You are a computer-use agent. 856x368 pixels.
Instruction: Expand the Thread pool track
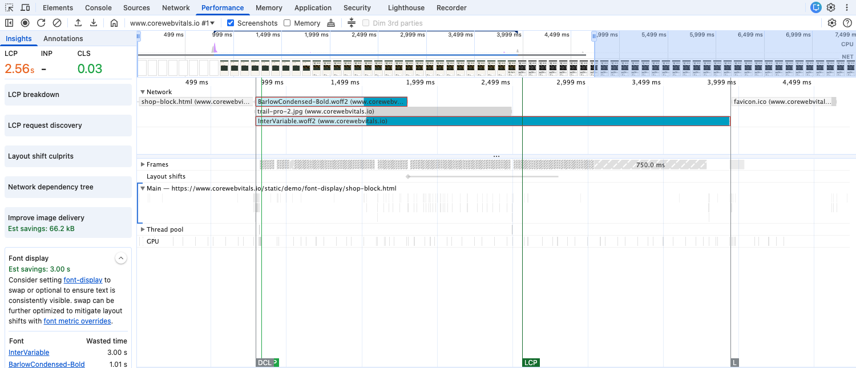click(x=143, y=229)
